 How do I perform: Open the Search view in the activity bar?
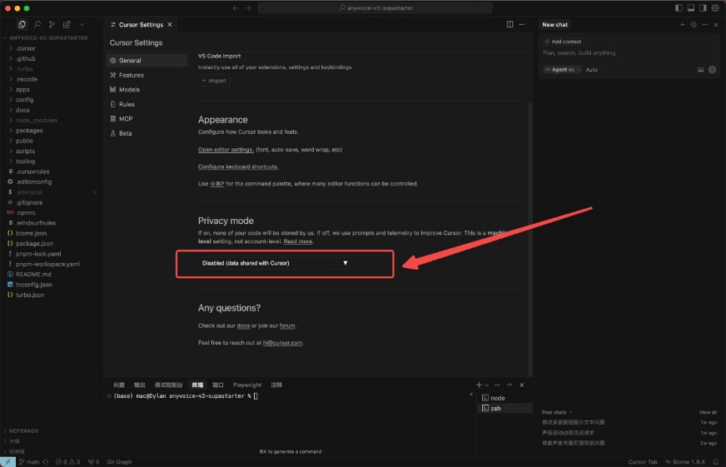point(37,25)
